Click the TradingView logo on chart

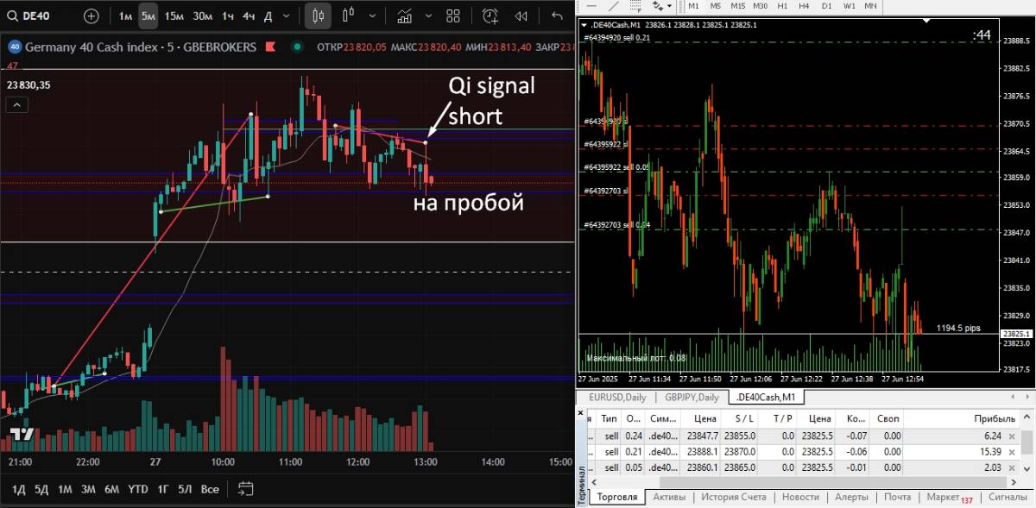point(22,433)
